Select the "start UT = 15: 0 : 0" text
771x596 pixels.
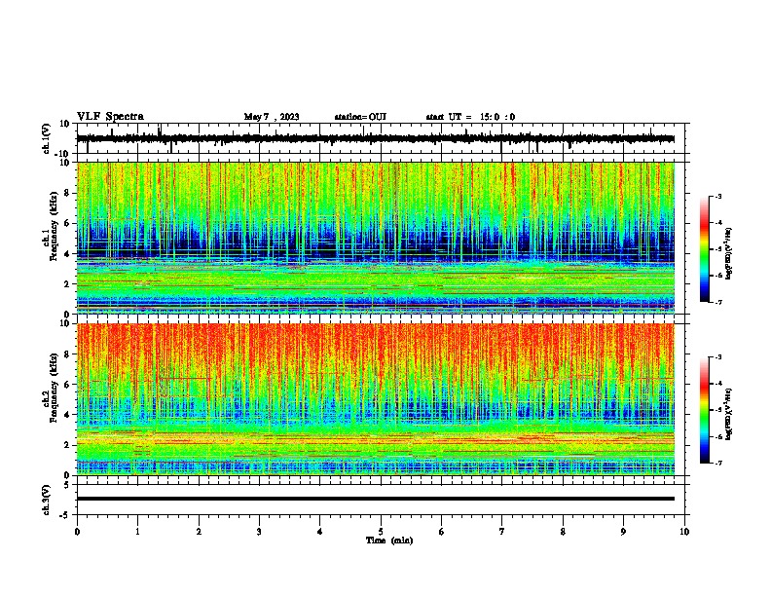pyautogui.click(x=470, y=117)
